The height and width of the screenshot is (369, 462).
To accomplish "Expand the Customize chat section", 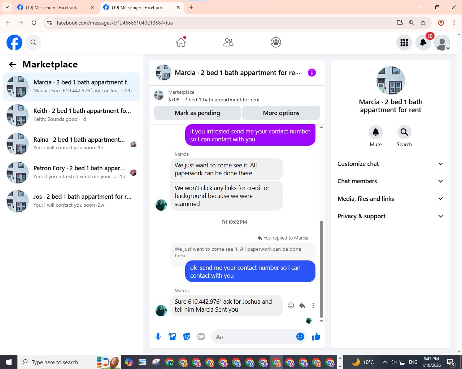I will point(391,164).
